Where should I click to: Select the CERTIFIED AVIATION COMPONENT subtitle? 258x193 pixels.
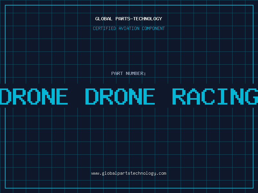[129, 28]
